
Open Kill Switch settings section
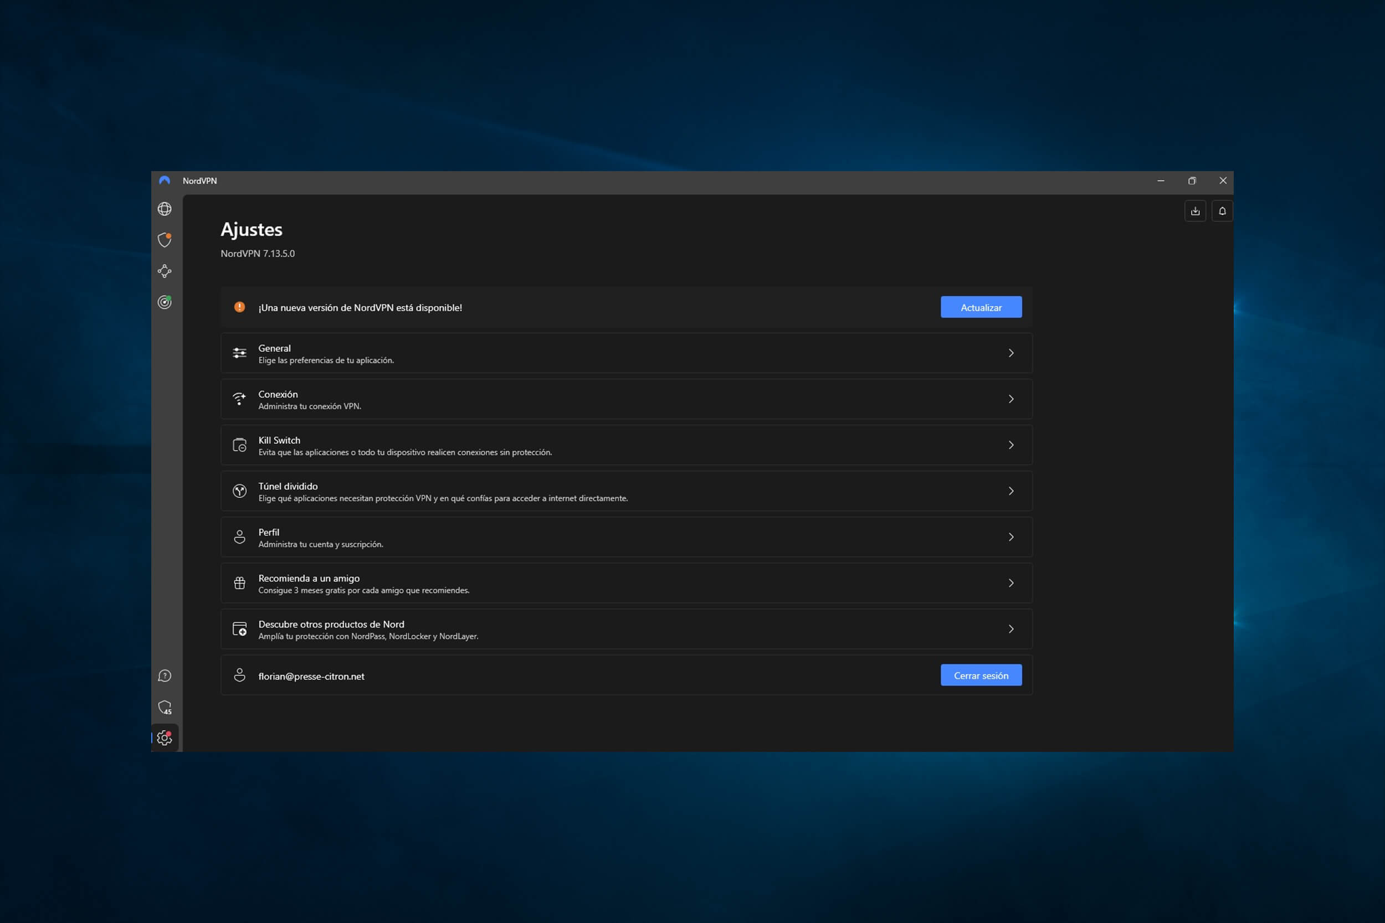point(627,445)
